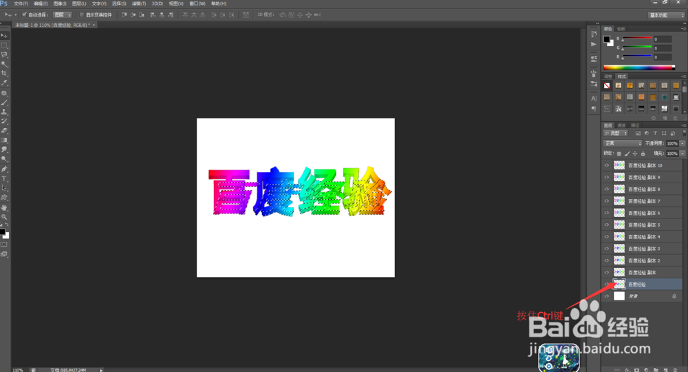This screenshot has height=372, width=688.
Task: Select the Gradient tool
Action: click(x=4, y=140)
